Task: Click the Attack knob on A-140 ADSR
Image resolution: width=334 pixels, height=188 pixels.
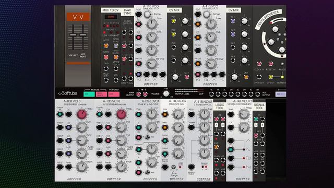Action: [178, 114]
